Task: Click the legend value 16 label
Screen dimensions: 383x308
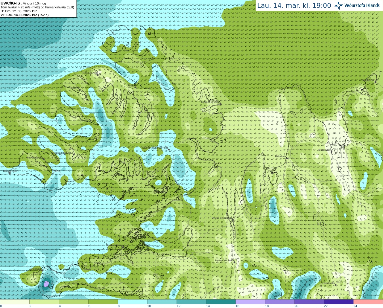Action: [x=237, y=306]
